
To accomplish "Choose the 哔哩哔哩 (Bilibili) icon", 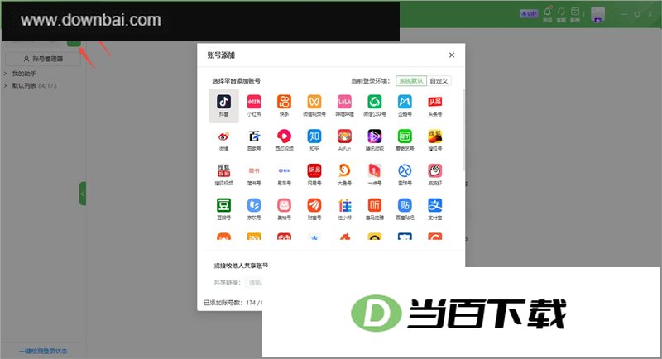I will pyautogui.click(x=344, y=102).
